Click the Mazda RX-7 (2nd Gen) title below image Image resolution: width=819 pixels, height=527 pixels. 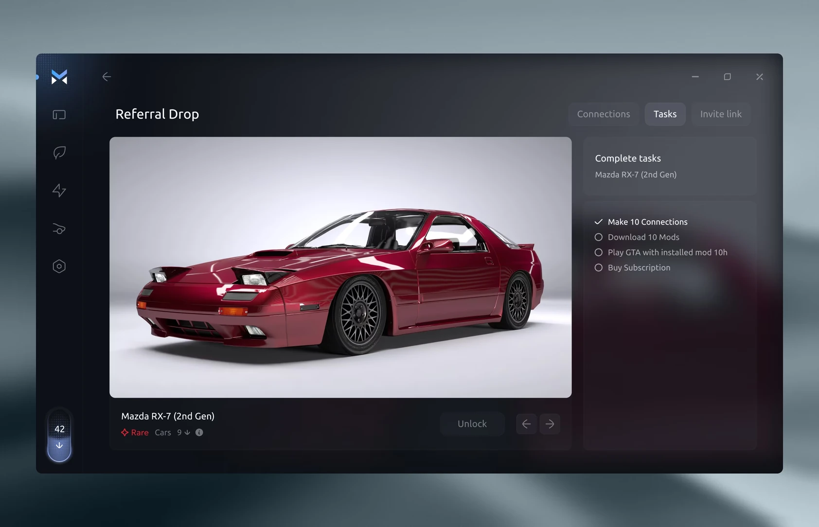[168, 416]
